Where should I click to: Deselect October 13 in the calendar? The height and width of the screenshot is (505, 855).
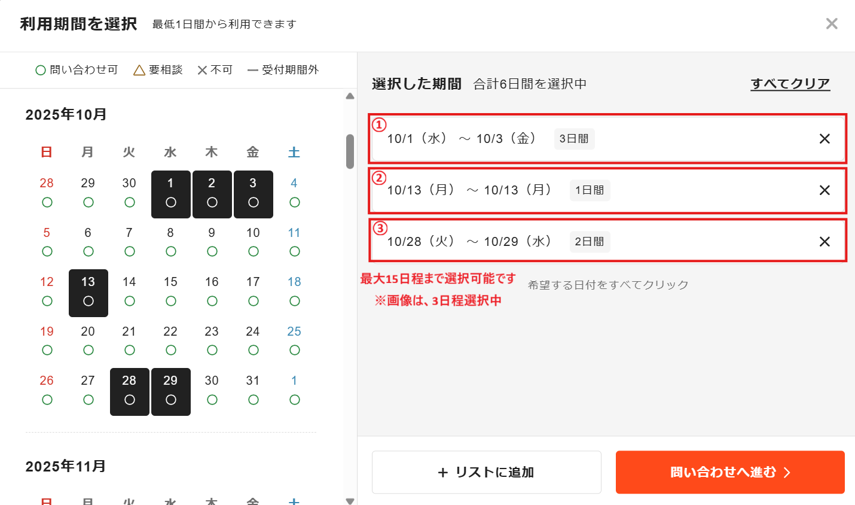88,293
